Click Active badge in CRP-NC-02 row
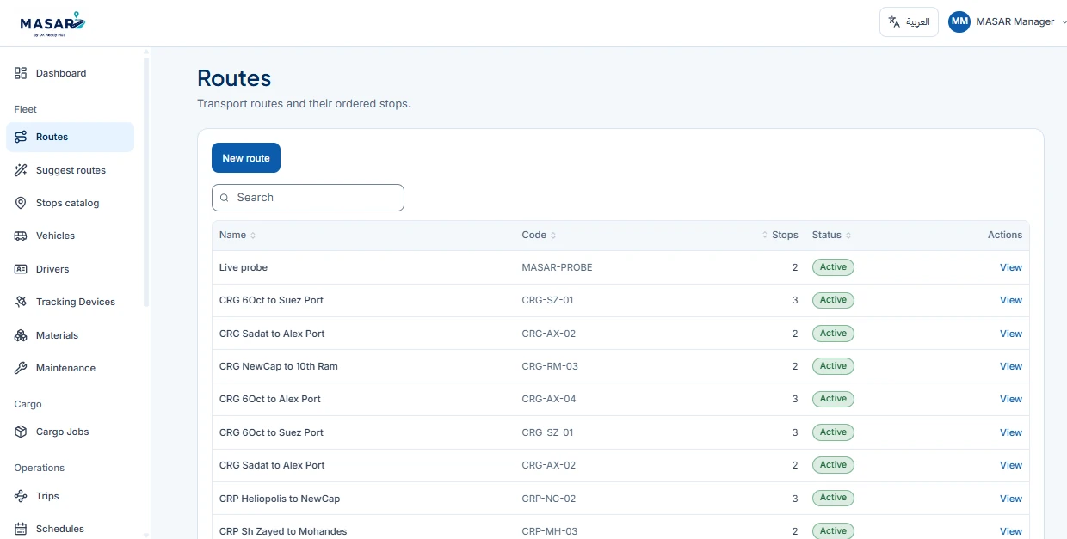Screen dimensions: 1067x539 [833, 498]
